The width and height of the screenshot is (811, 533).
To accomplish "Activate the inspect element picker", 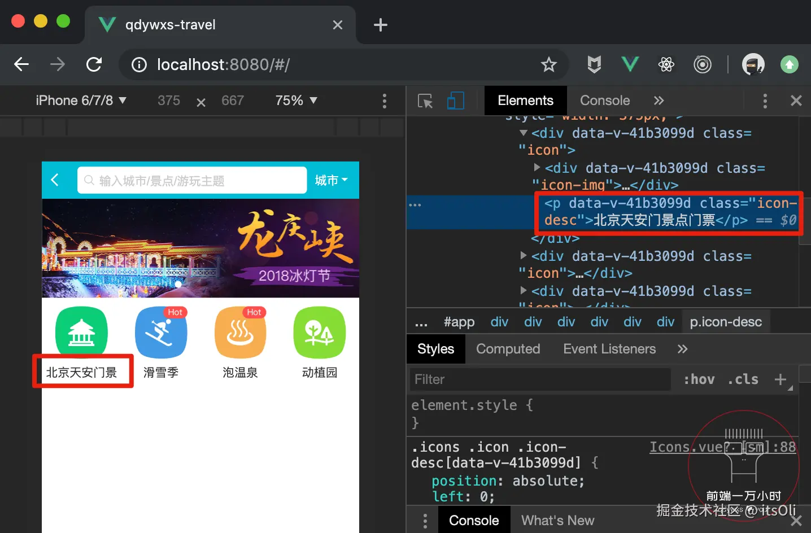I will pos(425,101).
